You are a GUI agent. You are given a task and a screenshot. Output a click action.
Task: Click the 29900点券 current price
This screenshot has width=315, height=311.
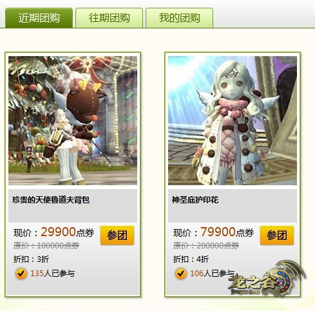pyautogui.click(x=68, y=232)
